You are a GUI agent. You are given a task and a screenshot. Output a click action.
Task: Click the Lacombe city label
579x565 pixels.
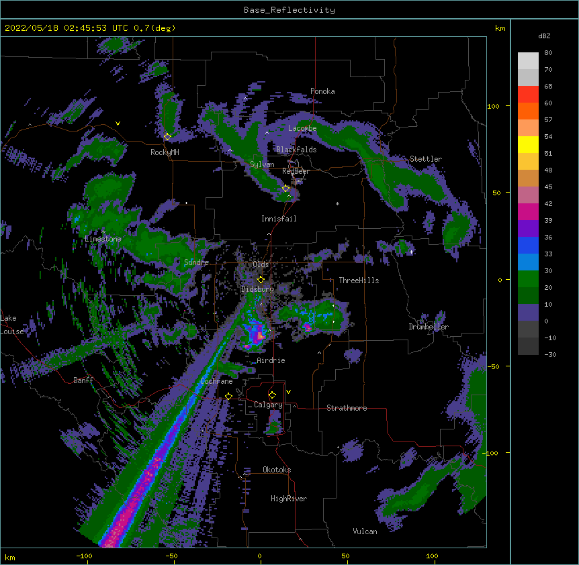pyautogui.click(x=302, y=128)
